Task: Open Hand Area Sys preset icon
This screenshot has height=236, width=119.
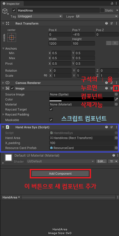Action: [x=111, y=127]
